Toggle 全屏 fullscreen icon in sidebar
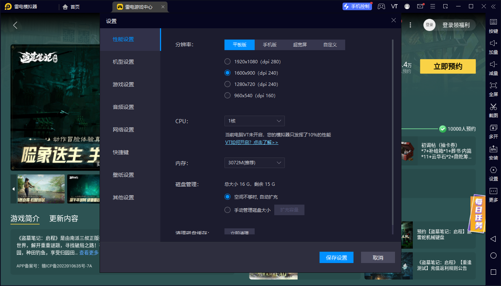 (x=493, y=85)
